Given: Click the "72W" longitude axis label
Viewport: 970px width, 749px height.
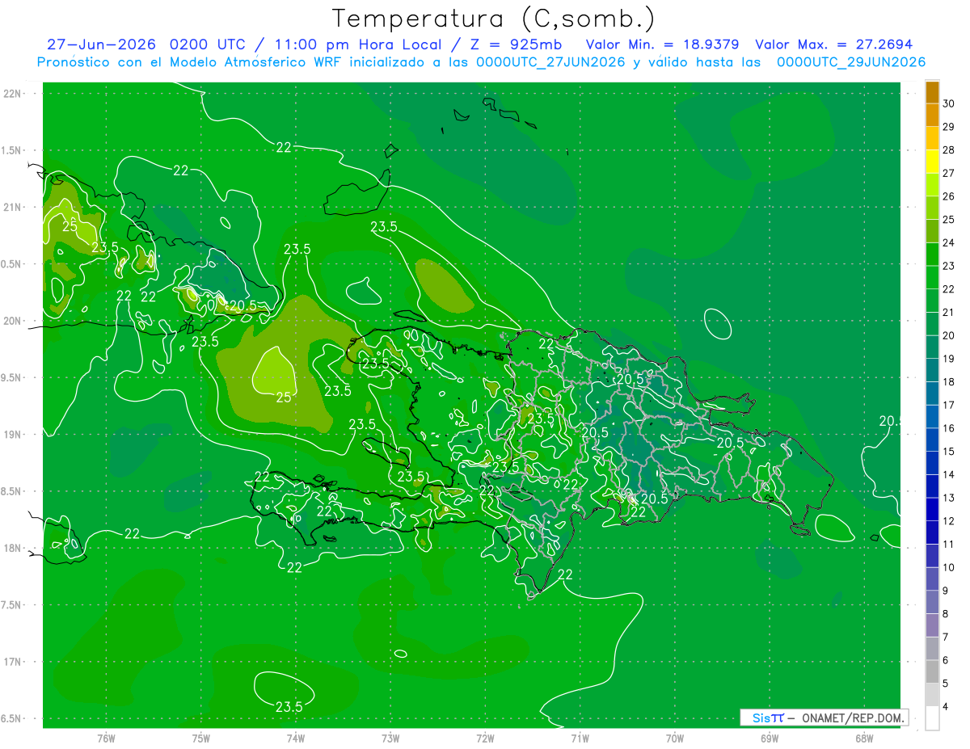Looking at the screenshot, I should (x=485, y=738).
